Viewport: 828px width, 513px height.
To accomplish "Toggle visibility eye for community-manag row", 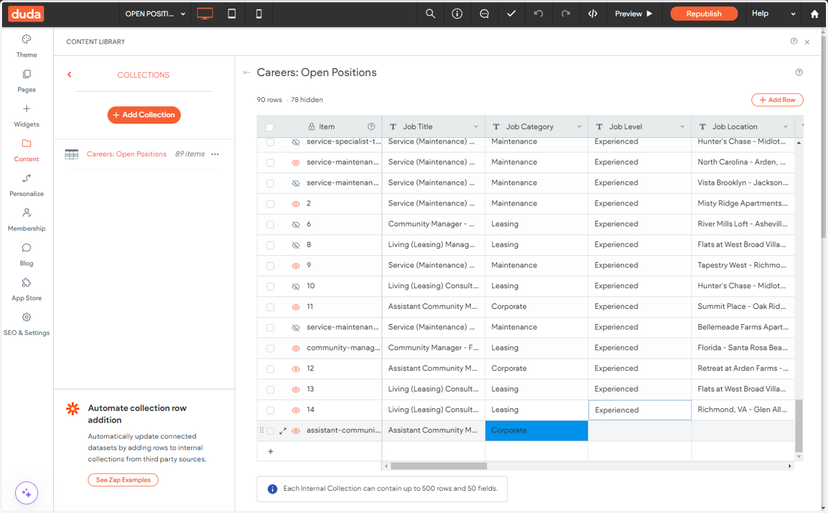I will pos(296,348).
